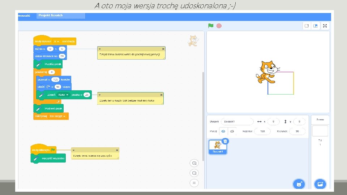Open the Kolor dropdown in pen block

(x=63, y=95)
